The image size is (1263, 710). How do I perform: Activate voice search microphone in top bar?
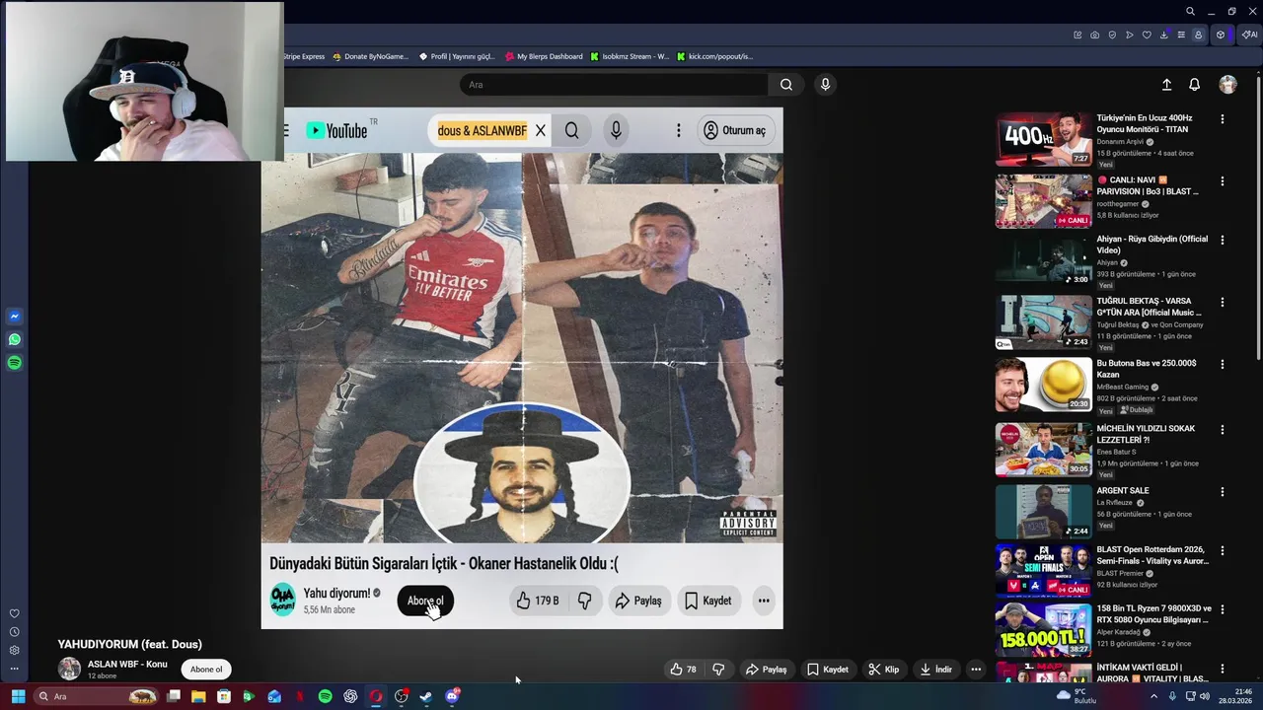point(826,85)
